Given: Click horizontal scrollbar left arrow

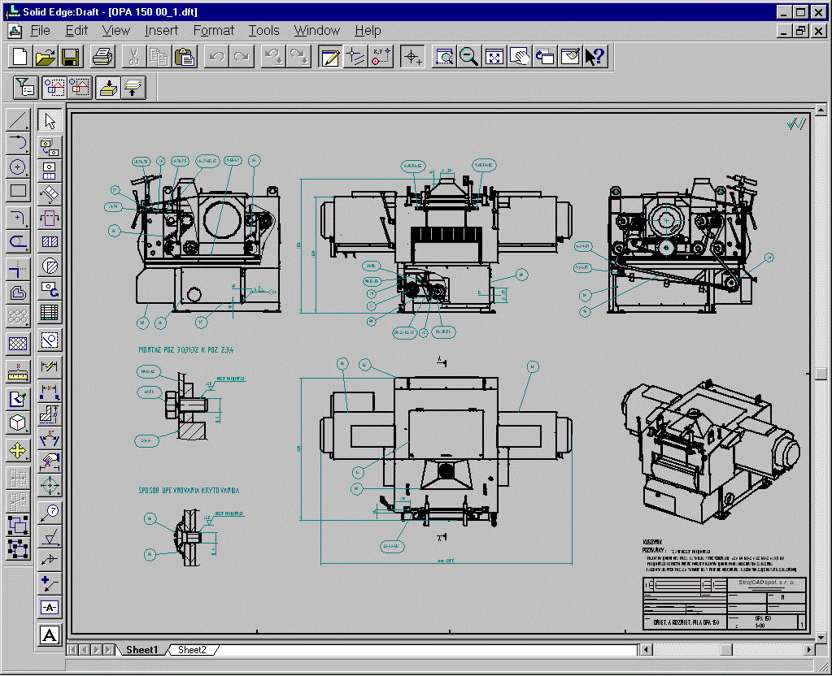Looking at the screenshot, I should click(x=646, y=649).
